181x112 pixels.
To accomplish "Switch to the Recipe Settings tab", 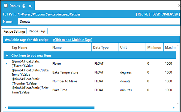I will coord(15,31).
